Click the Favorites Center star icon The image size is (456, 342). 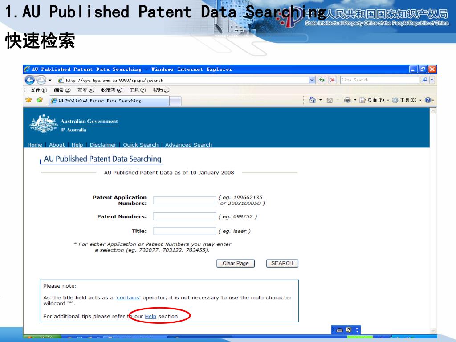tap(28, 100)
